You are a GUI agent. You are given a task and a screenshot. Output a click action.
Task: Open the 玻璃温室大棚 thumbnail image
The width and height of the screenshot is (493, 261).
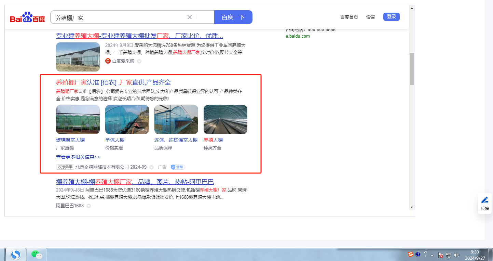click(x=78, y=119)
